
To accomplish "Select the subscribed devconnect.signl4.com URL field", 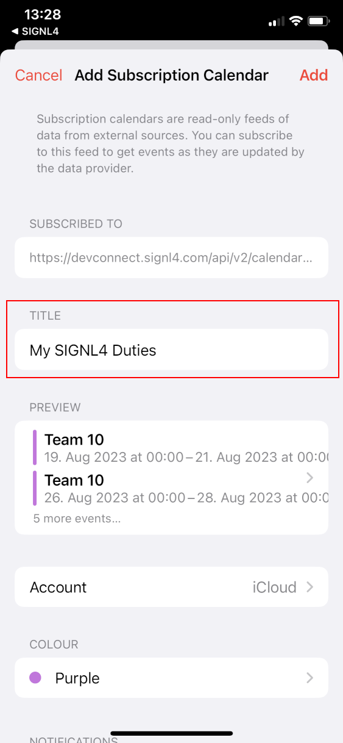I will pos(171,258).
